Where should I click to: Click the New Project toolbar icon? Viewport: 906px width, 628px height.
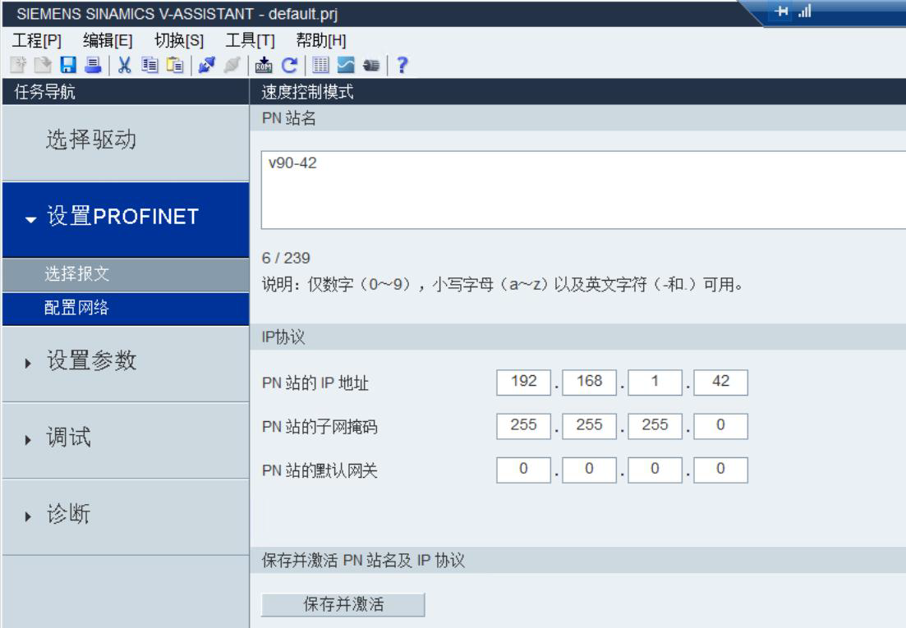(19, 65)
